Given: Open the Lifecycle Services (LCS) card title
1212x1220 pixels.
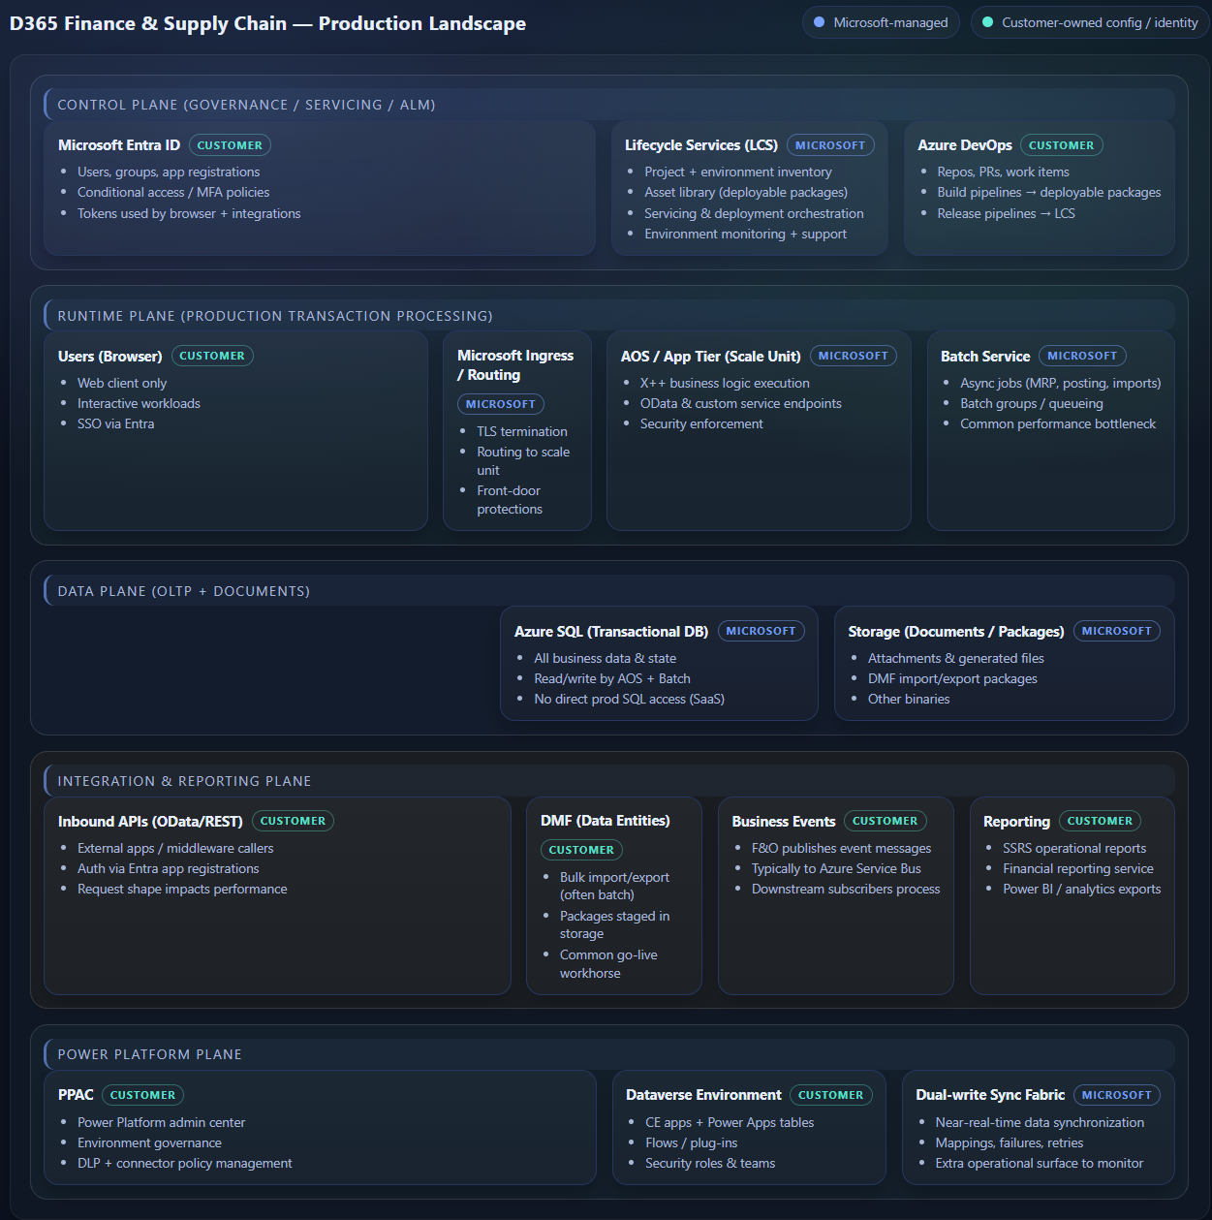Looking at the screenshot, I should tap(701, 145).
